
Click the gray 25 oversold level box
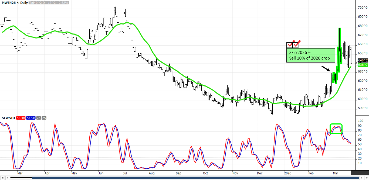click(44, 118)
